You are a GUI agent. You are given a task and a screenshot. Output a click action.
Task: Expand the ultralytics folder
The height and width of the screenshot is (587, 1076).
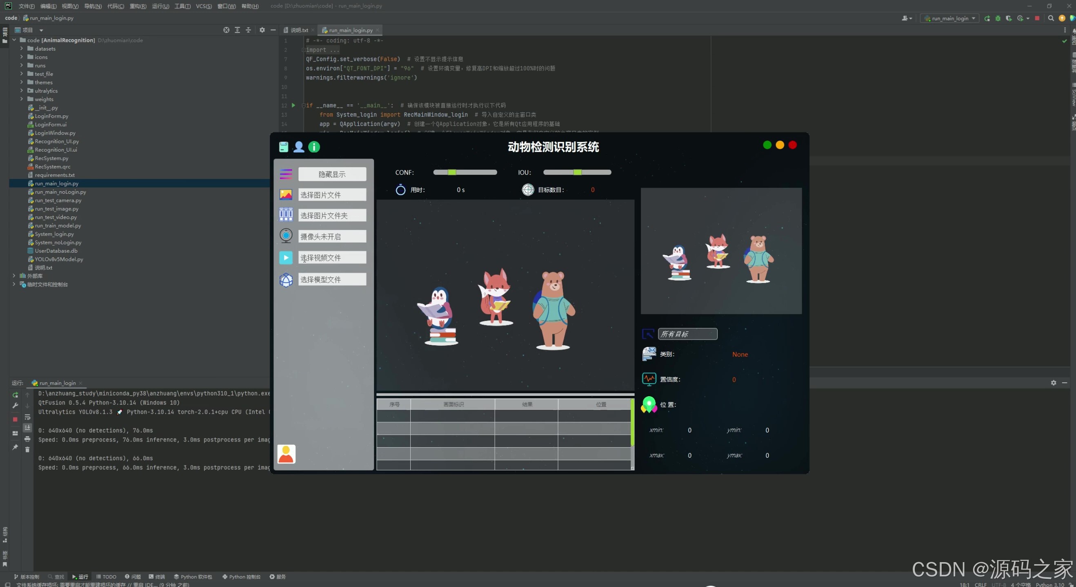(21, 90)
